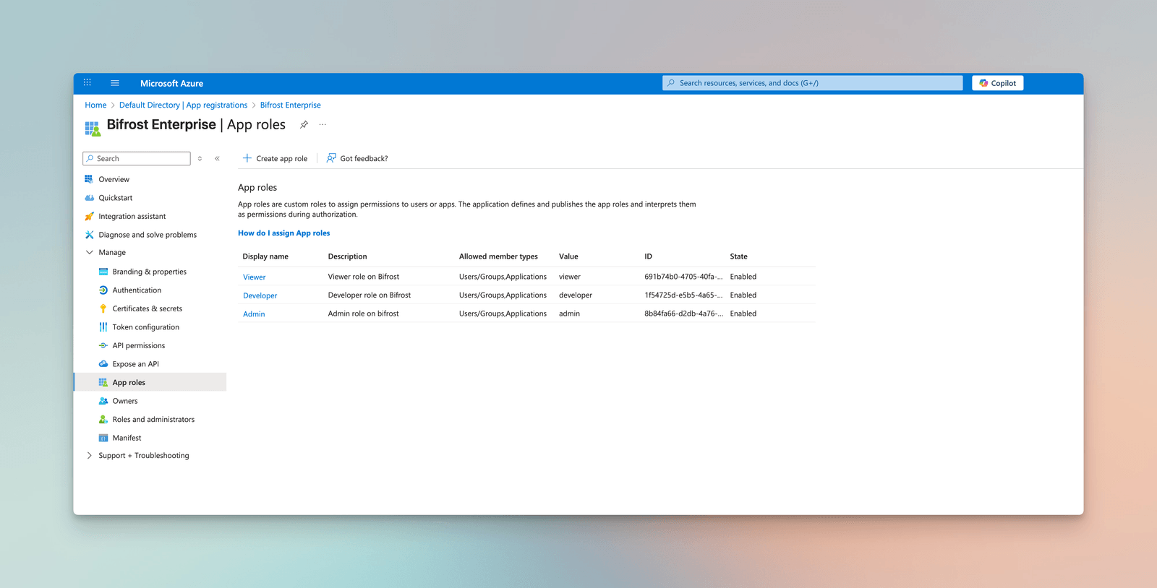The width and height of the screenshot is (1157, 588).
Task: Collapse the Manage section
Action: (x=90, y=252)
